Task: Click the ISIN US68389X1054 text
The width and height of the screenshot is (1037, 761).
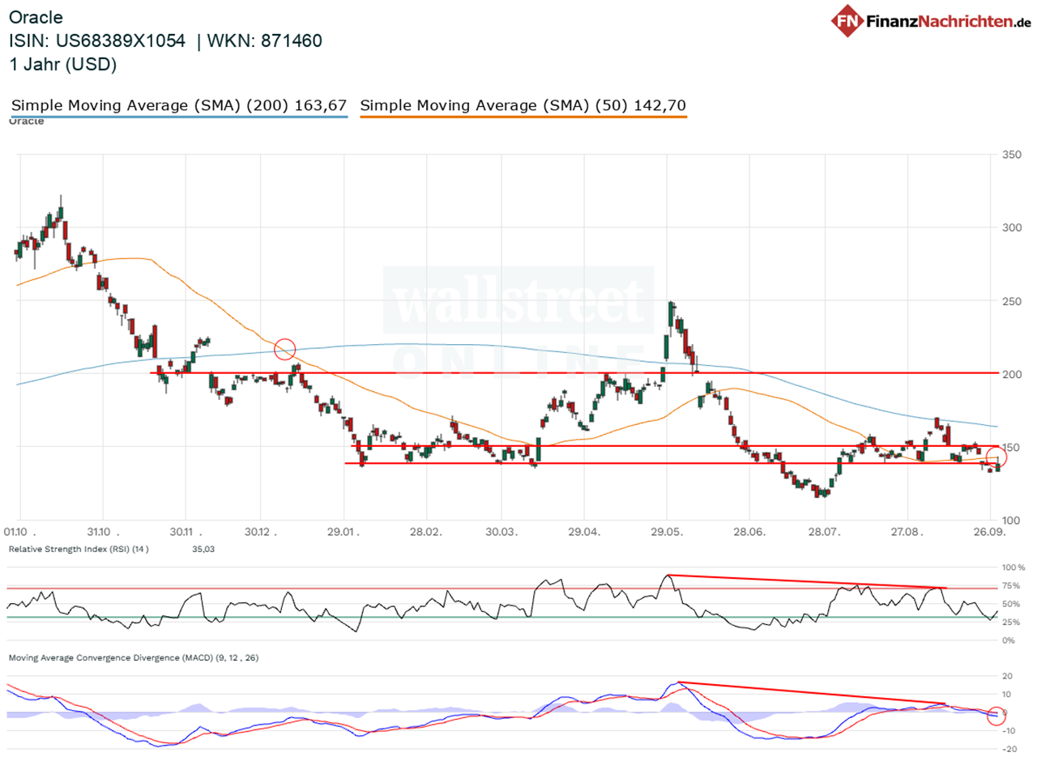Action: pyautogui.click(x=96, y=40)
